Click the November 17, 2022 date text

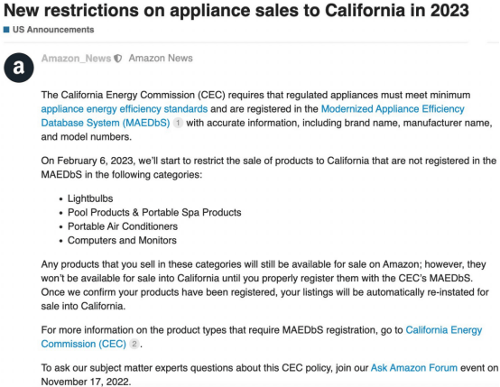86,382
